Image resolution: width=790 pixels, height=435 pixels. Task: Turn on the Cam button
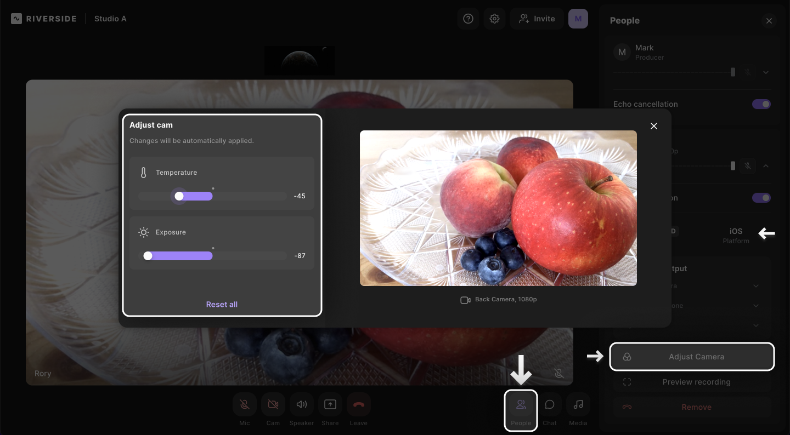point(273,405)
